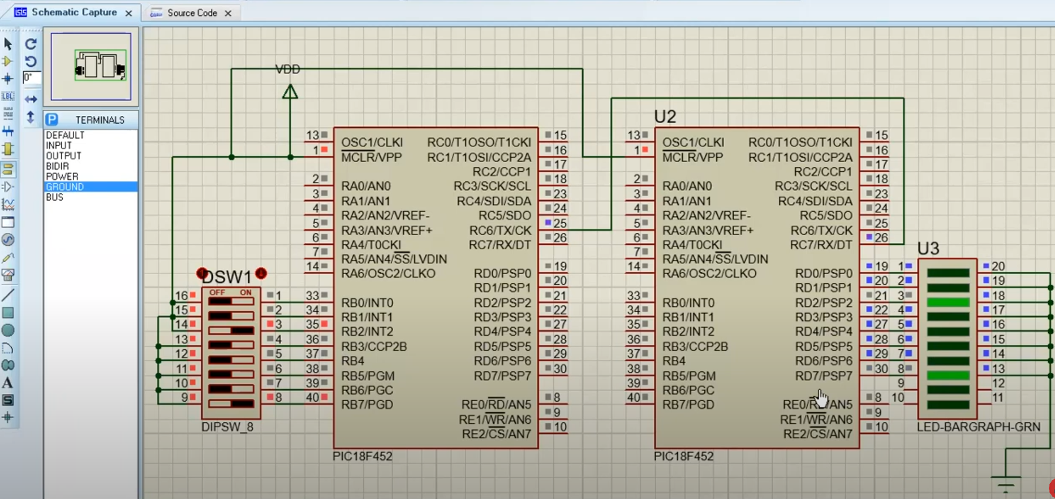Select the 2D Graphics Text tool
Screen dimensions: 1055x499
(x=8, y=383)
